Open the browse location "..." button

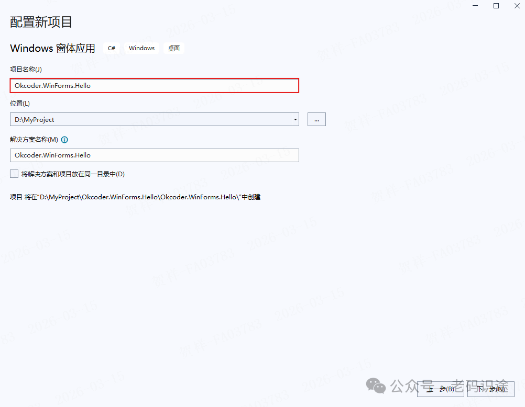pos(316,119)
